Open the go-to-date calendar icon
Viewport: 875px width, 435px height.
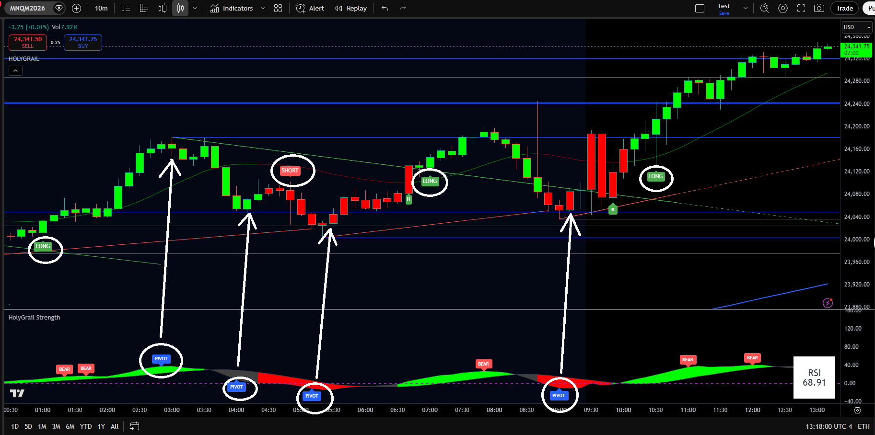[x=135, y=426]
